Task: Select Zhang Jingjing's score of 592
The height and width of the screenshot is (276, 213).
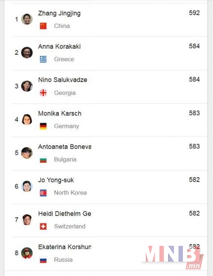Action: tap(194, 13)
